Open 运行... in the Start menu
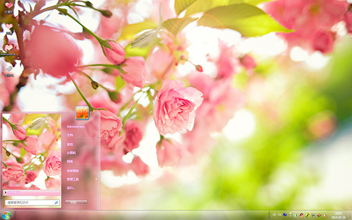The image size is (352, 220). (x=71, y=188)
